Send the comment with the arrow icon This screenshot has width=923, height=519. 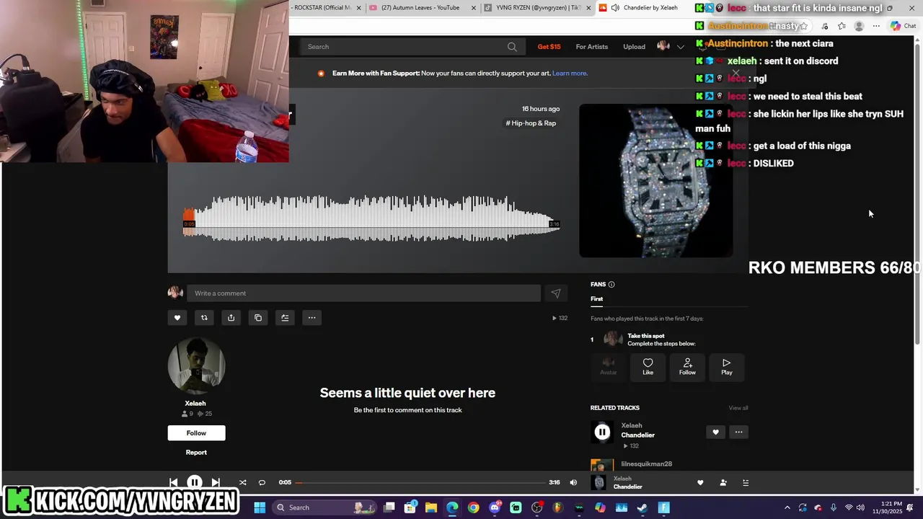556,293
